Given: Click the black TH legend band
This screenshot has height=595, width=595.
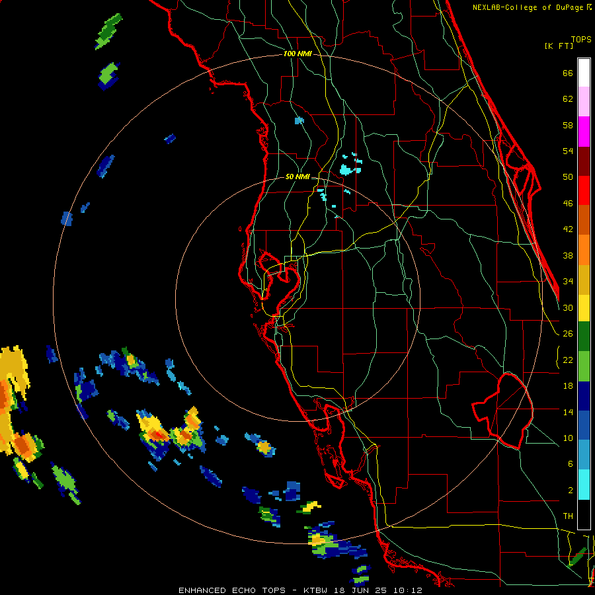Looking at the screenshot, I should [x=584, y=514].
